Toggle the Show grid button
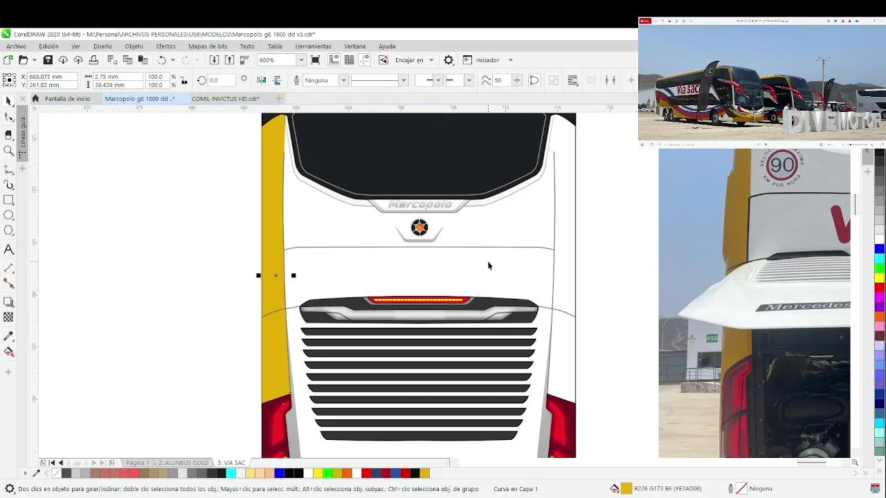 click(x=350, y=60)
